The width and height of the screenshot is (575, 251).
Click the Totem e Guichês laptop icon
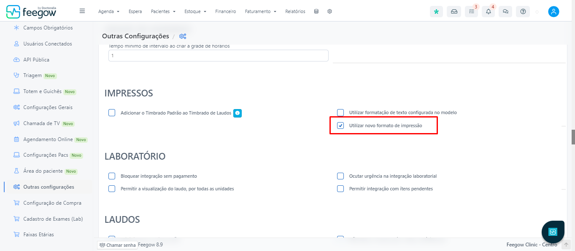[x=16, y=91]
